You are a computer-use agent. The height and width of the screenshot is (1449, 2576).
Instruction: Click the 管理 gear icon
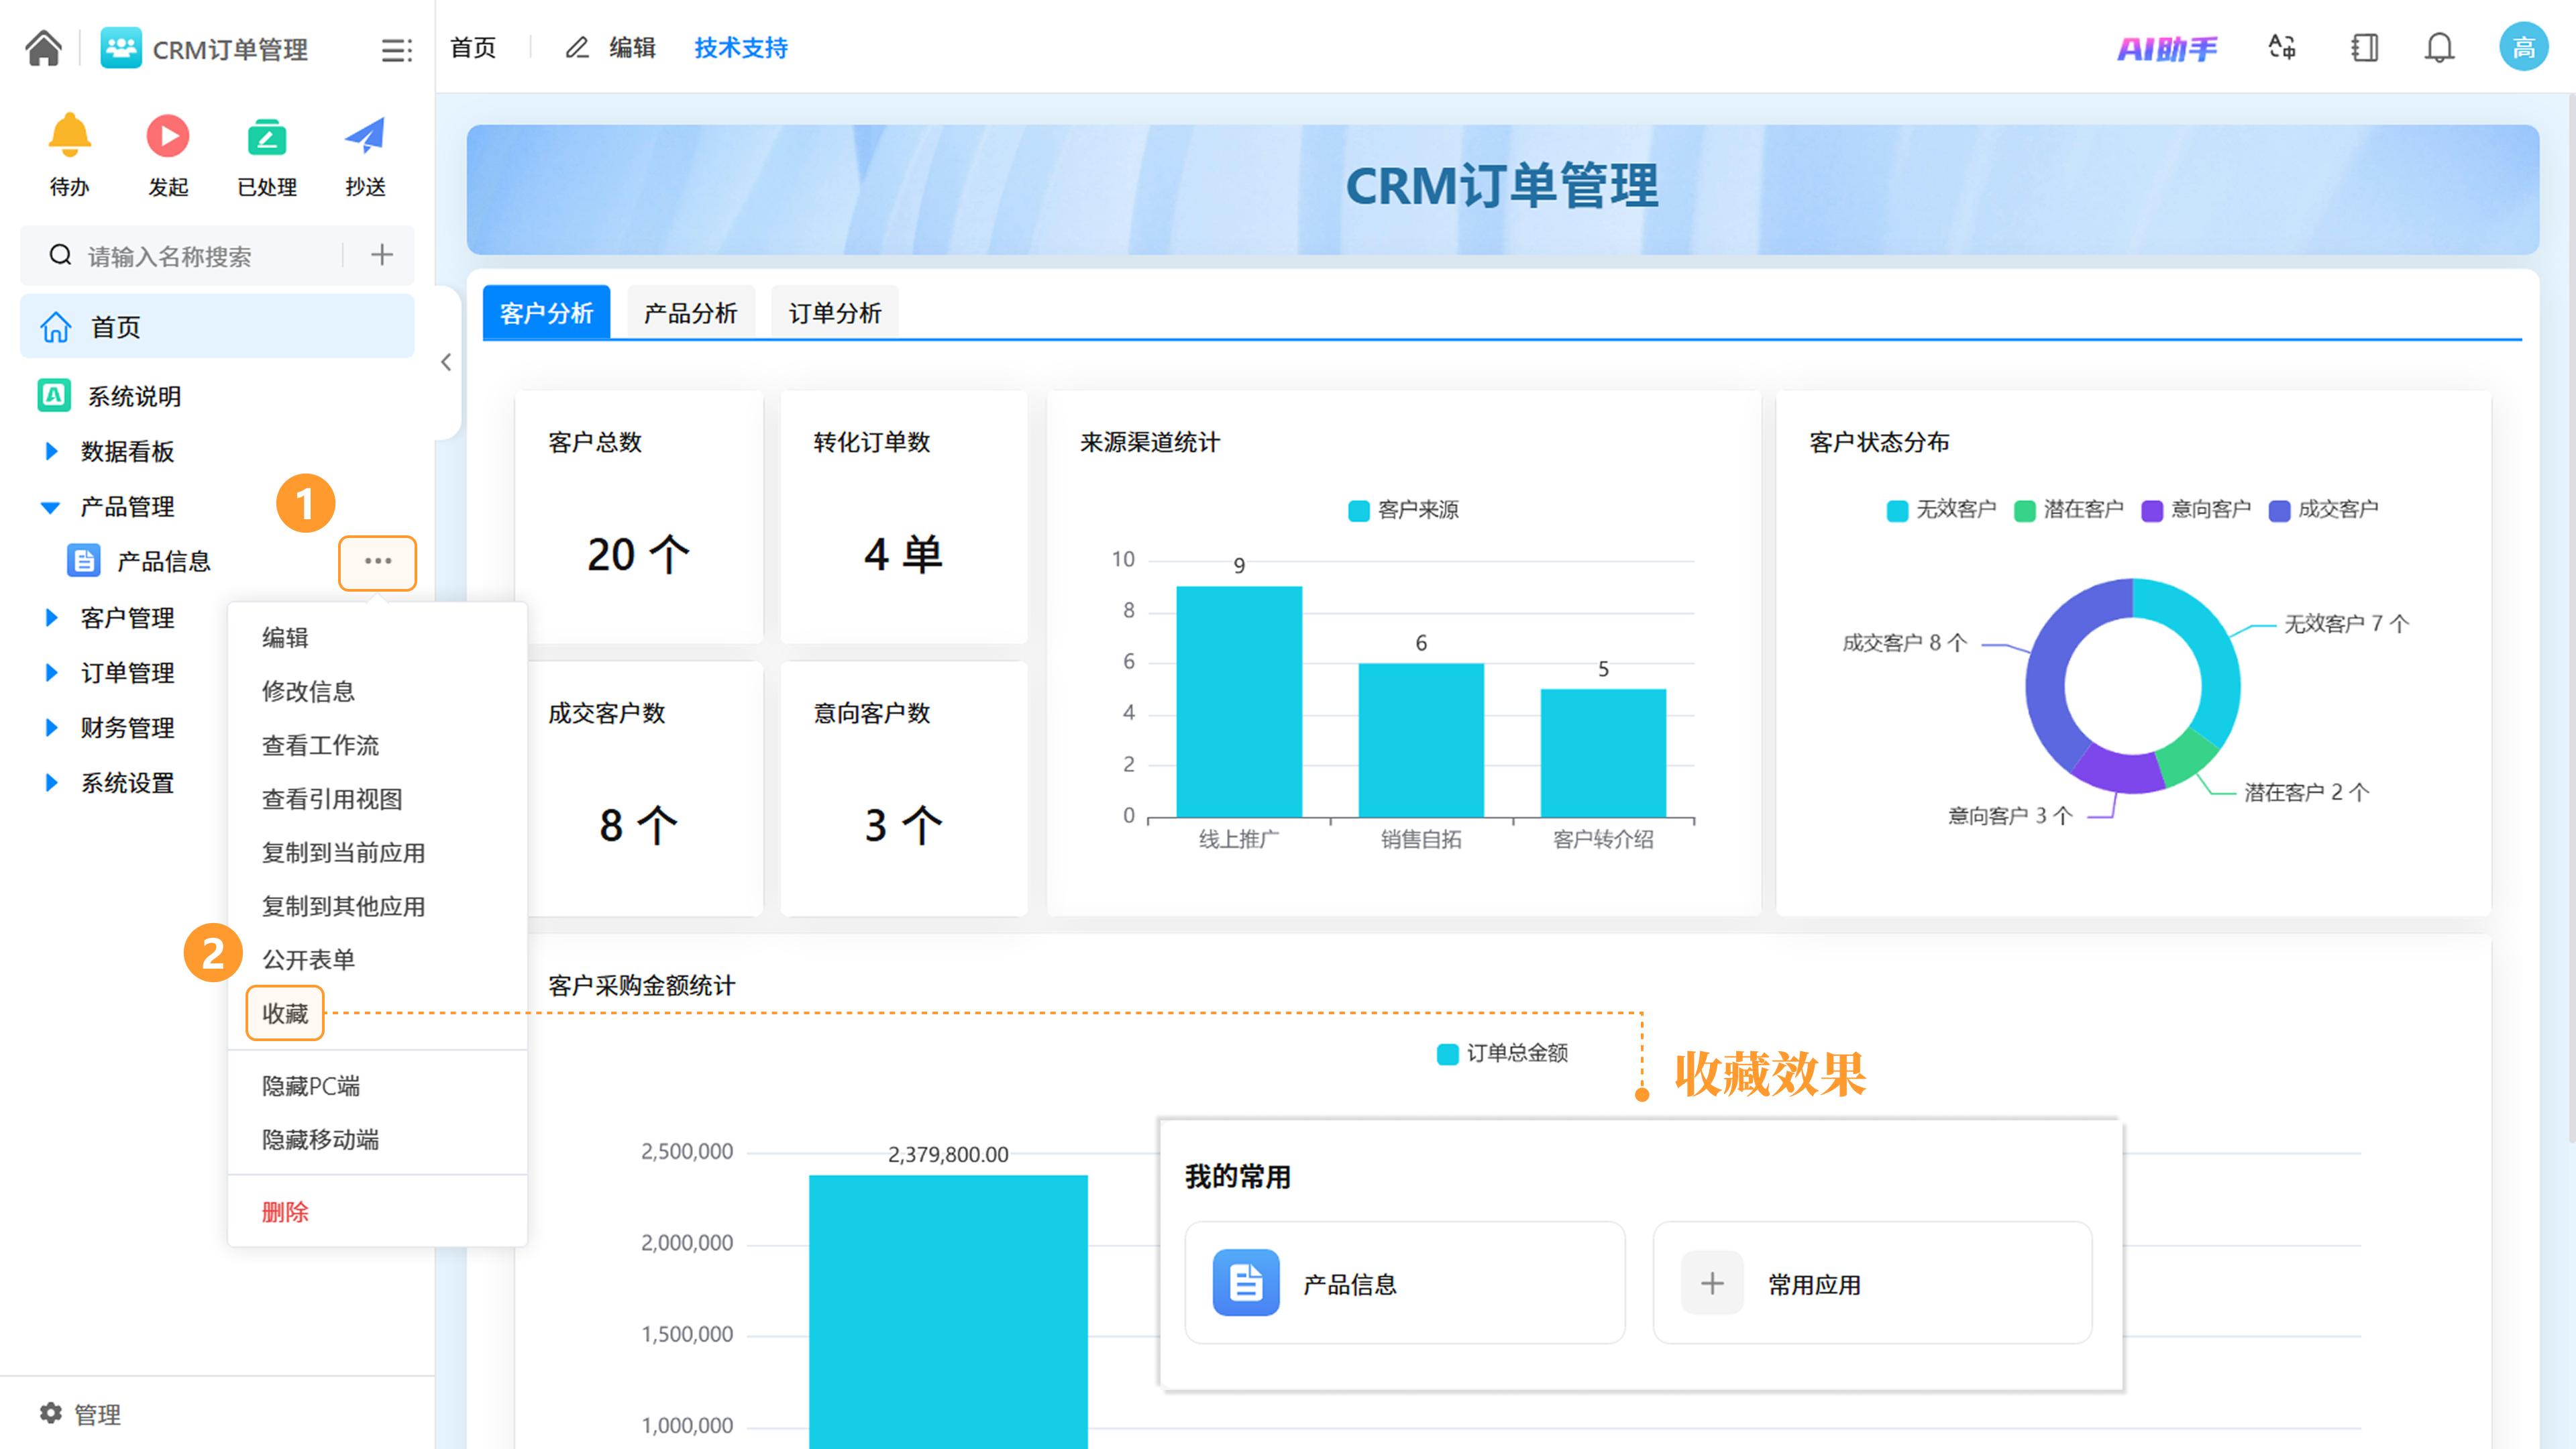tap(51, 1412)
